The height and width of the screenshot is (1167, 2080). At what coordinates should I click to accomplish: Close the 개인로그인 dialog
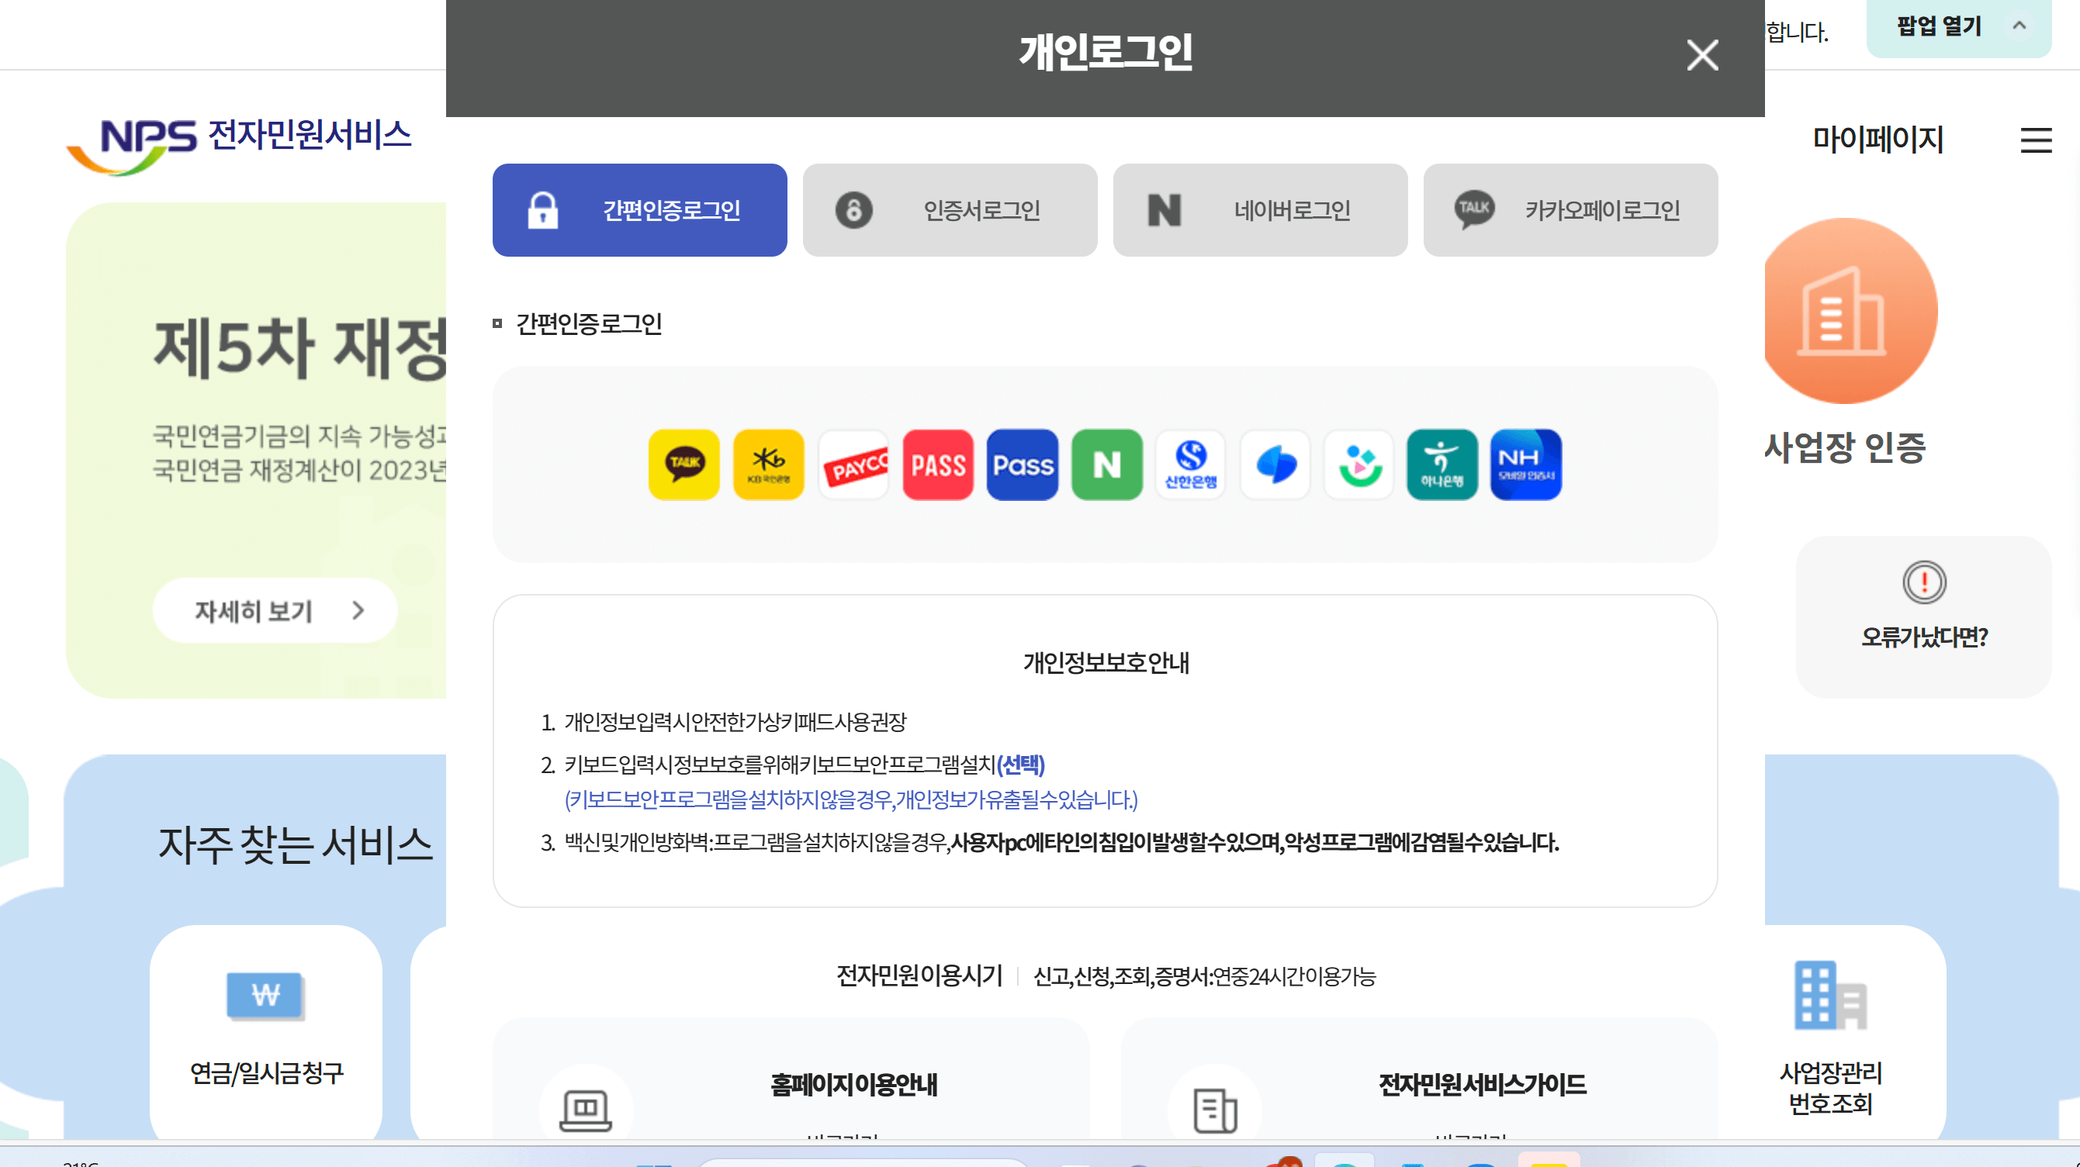[x=1702, y=55]
